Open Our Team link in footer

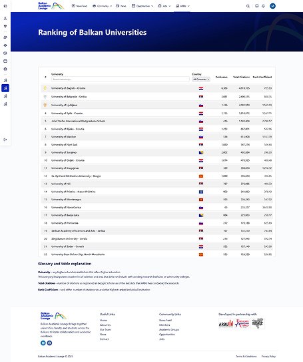click(105, 330)
